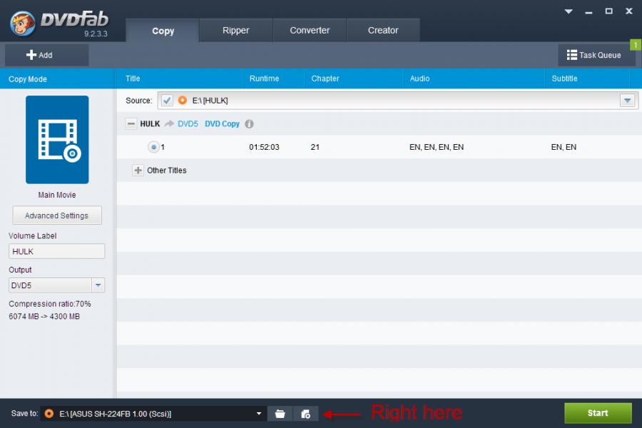Click the Add button

pyautogui.click(x=46, y=55)
